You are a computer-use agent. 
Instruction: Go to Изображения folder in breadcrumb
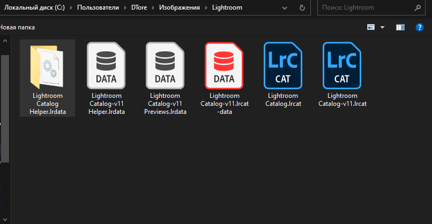point(178,8)
